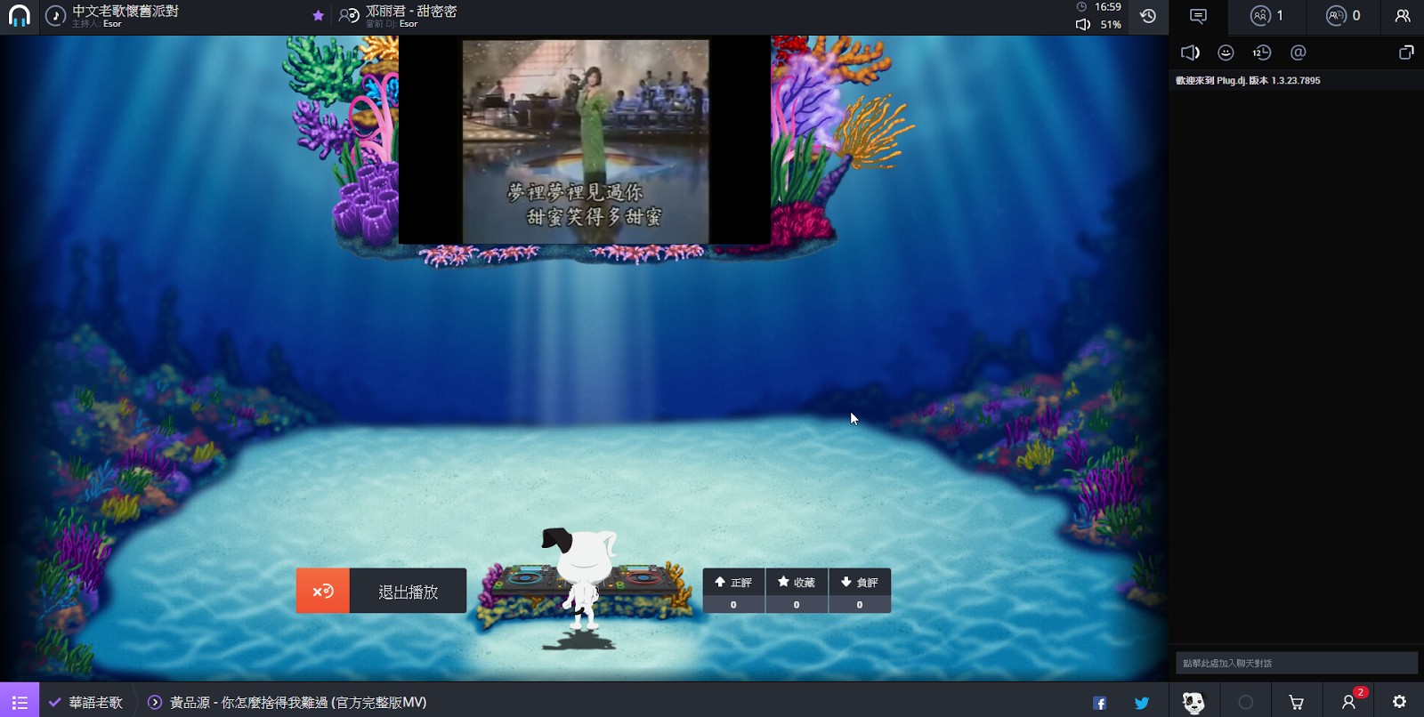
Task: Open the playlist panel list icon
Action: 20,701
